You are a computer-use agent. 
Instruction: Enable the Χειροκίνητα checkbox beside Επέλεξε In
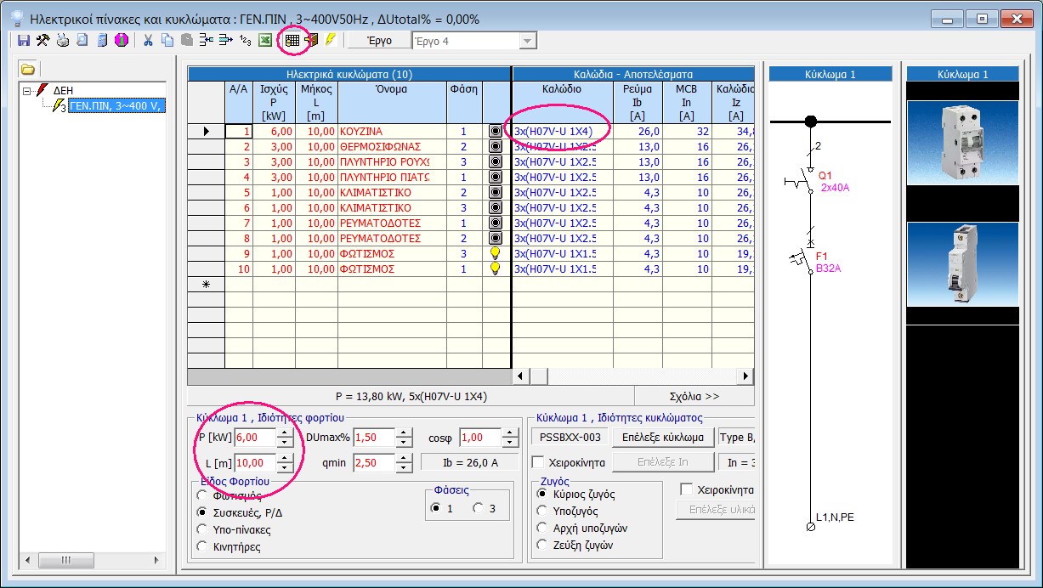[538, 463]
